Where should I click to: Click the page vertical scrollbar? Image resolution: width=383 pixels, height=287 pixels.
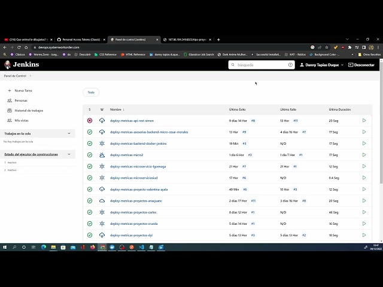point(381,122)
